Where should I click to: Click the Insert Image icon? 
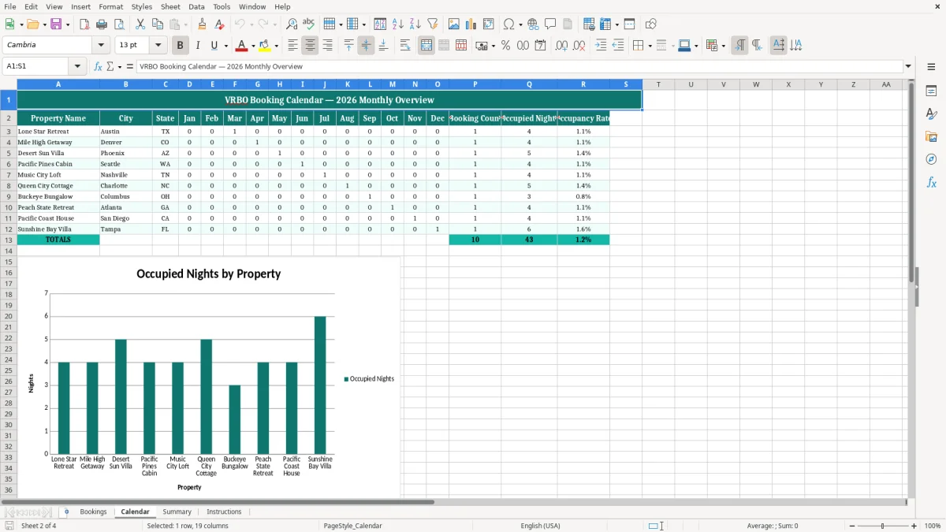454,24
